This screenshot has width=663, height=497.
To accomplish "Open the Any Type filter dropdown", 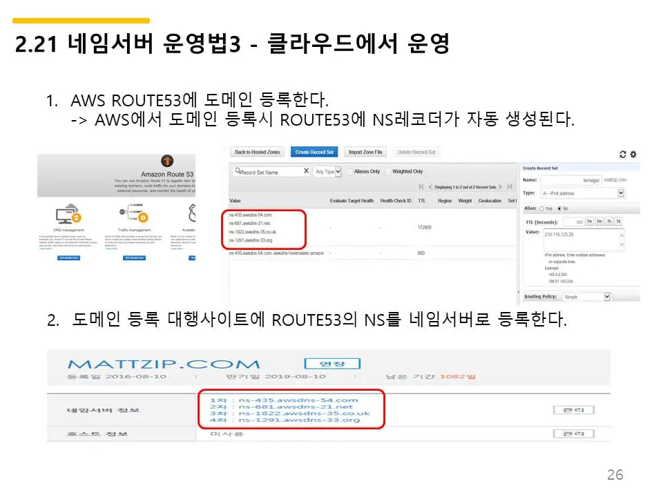I will point(327,171).
